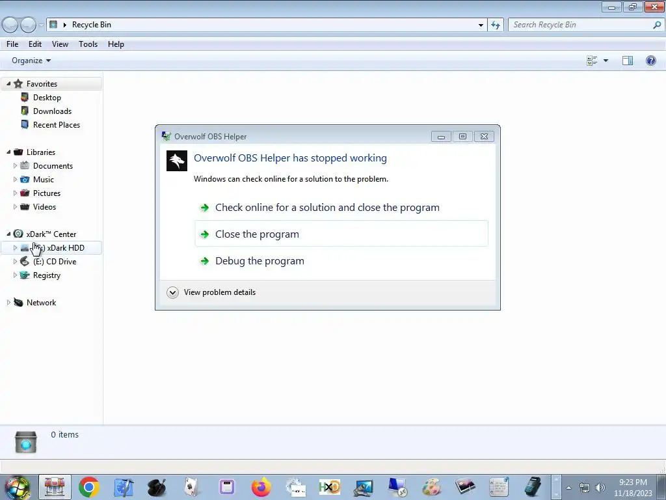Click the Overwolf wolf logo icon

coord(177,161)
